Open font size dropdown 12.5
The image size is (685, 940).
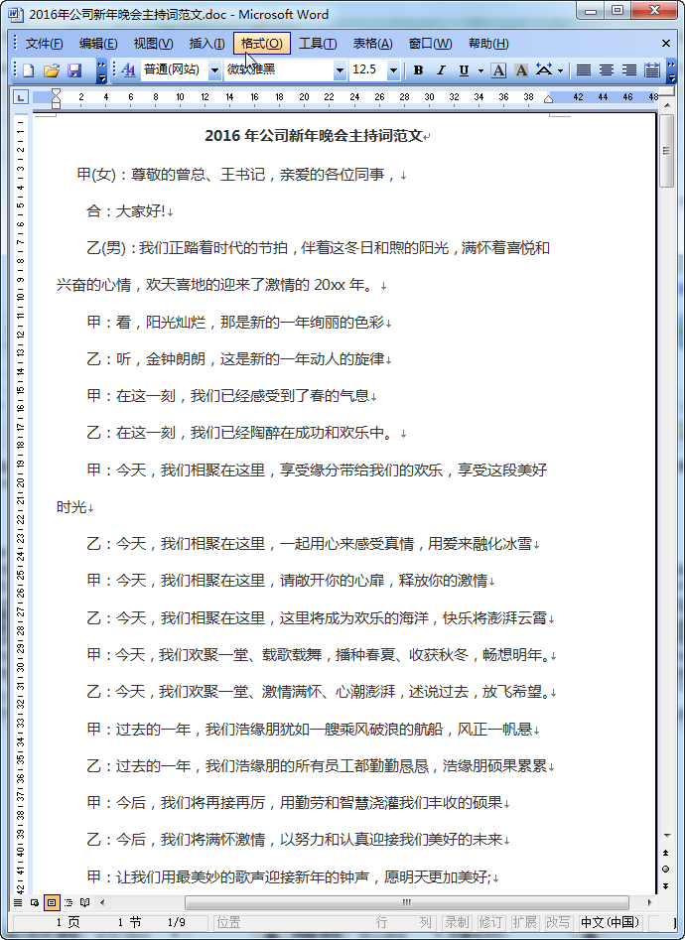[393, 70]
